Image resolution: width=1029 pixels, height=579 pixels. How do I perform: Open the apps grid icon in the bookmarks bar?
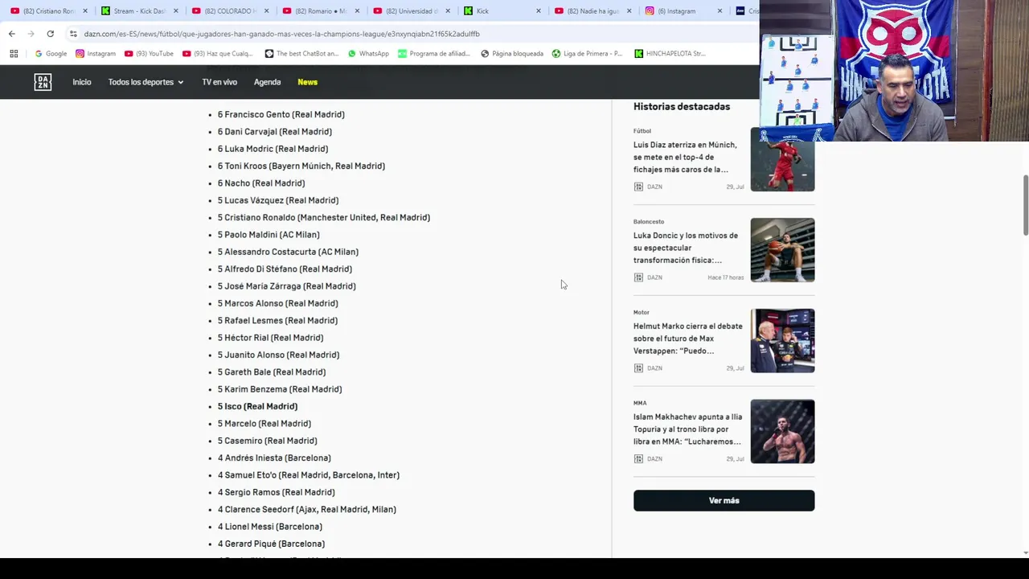click(14, 54)
